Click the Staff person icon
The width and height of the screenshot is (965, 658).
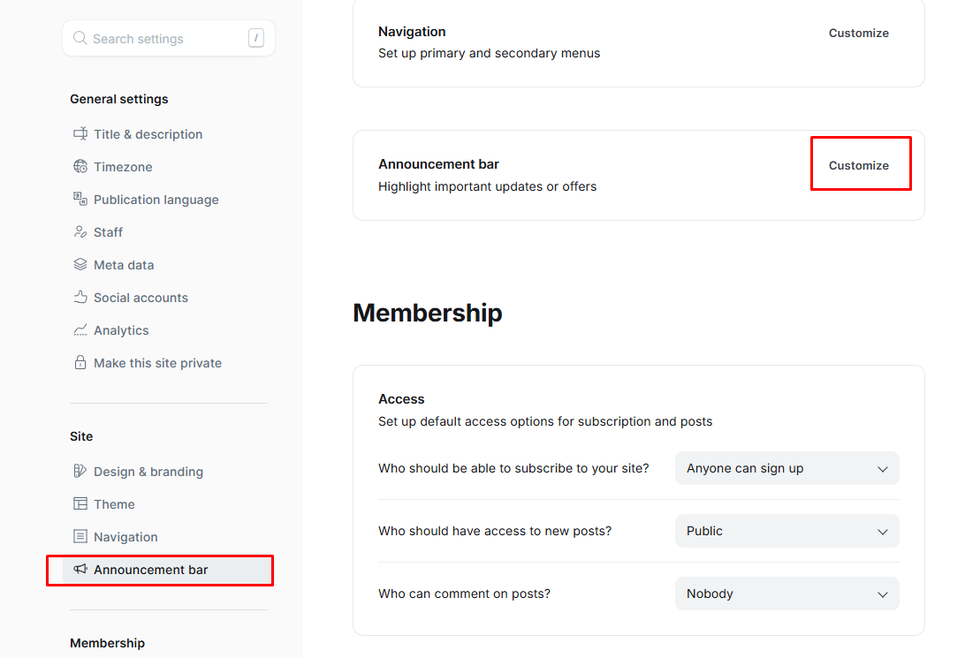(80, 232)
